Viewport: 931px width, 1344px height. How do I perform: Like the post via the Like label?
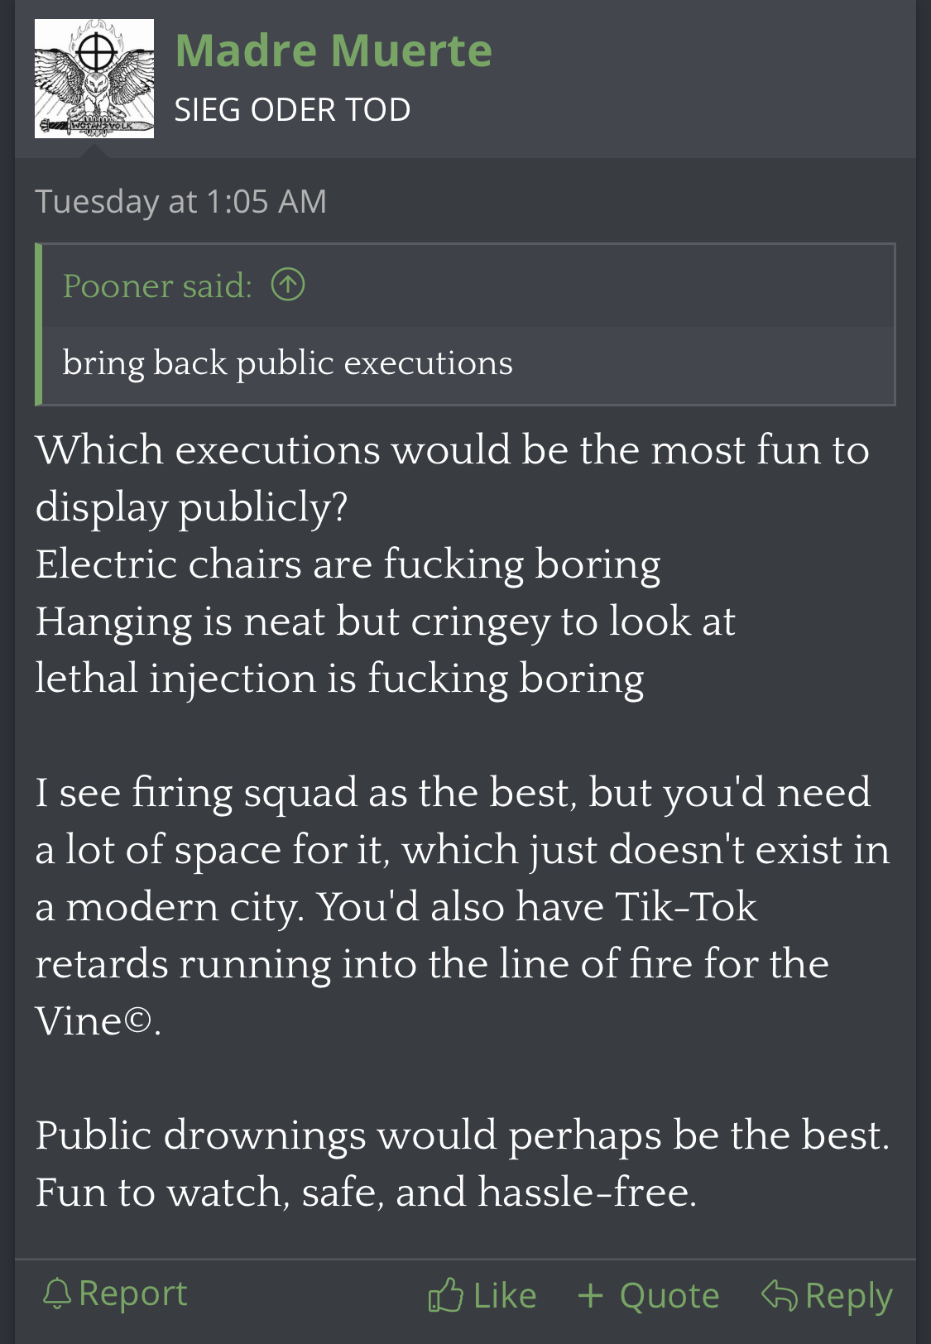click(505, 1295)
